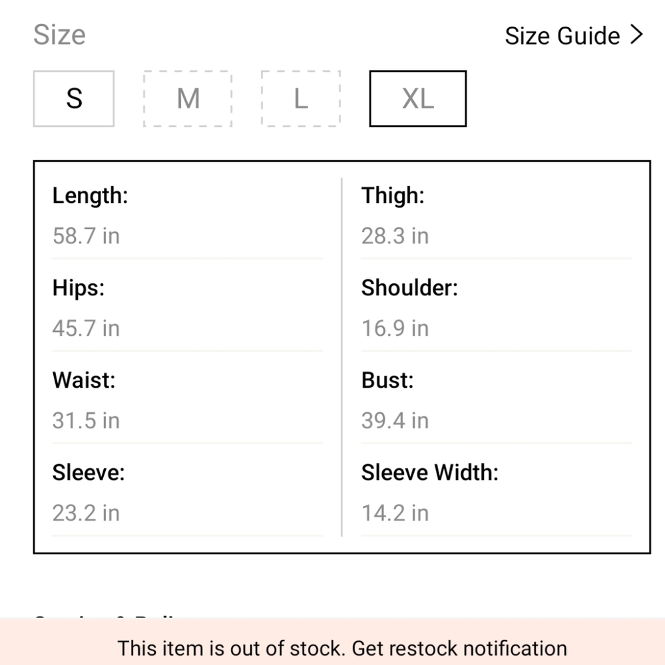Choose the XL size box
The image size is (665, 665).
point(418,99)
